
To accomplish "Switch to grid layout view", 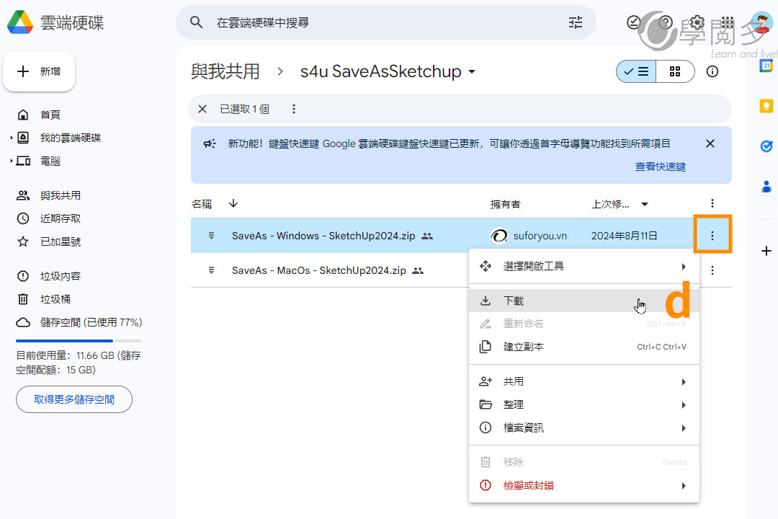I will click(675, 71).
